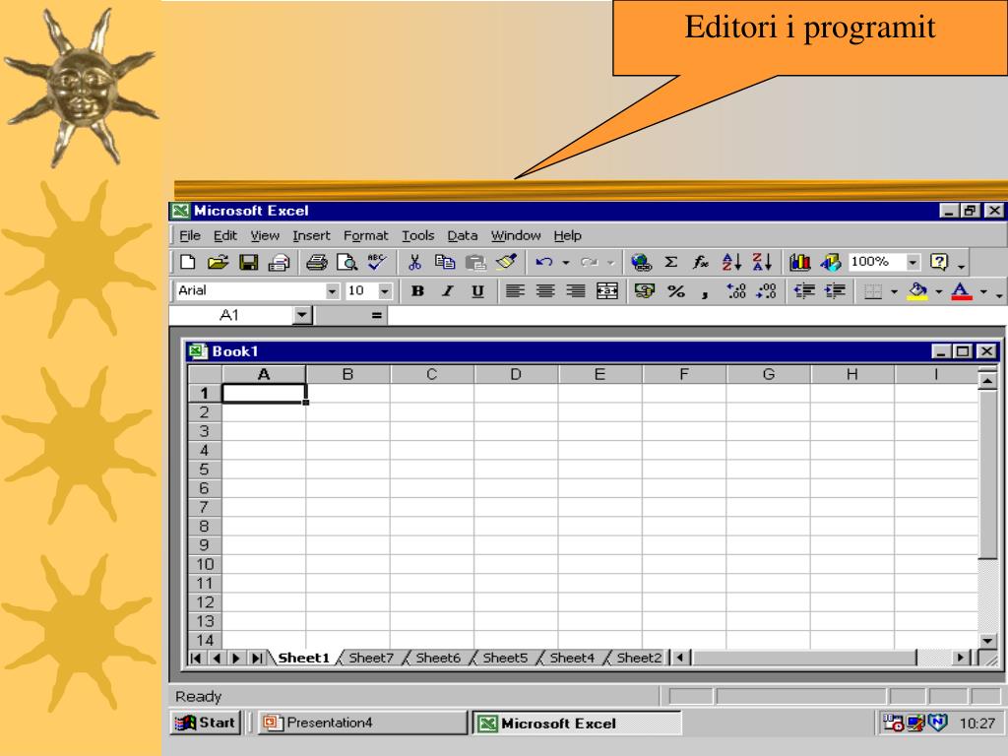Open the Office Assistant help icon
Viewport: 1008px width, 756px height.
(x=939, y=262)
